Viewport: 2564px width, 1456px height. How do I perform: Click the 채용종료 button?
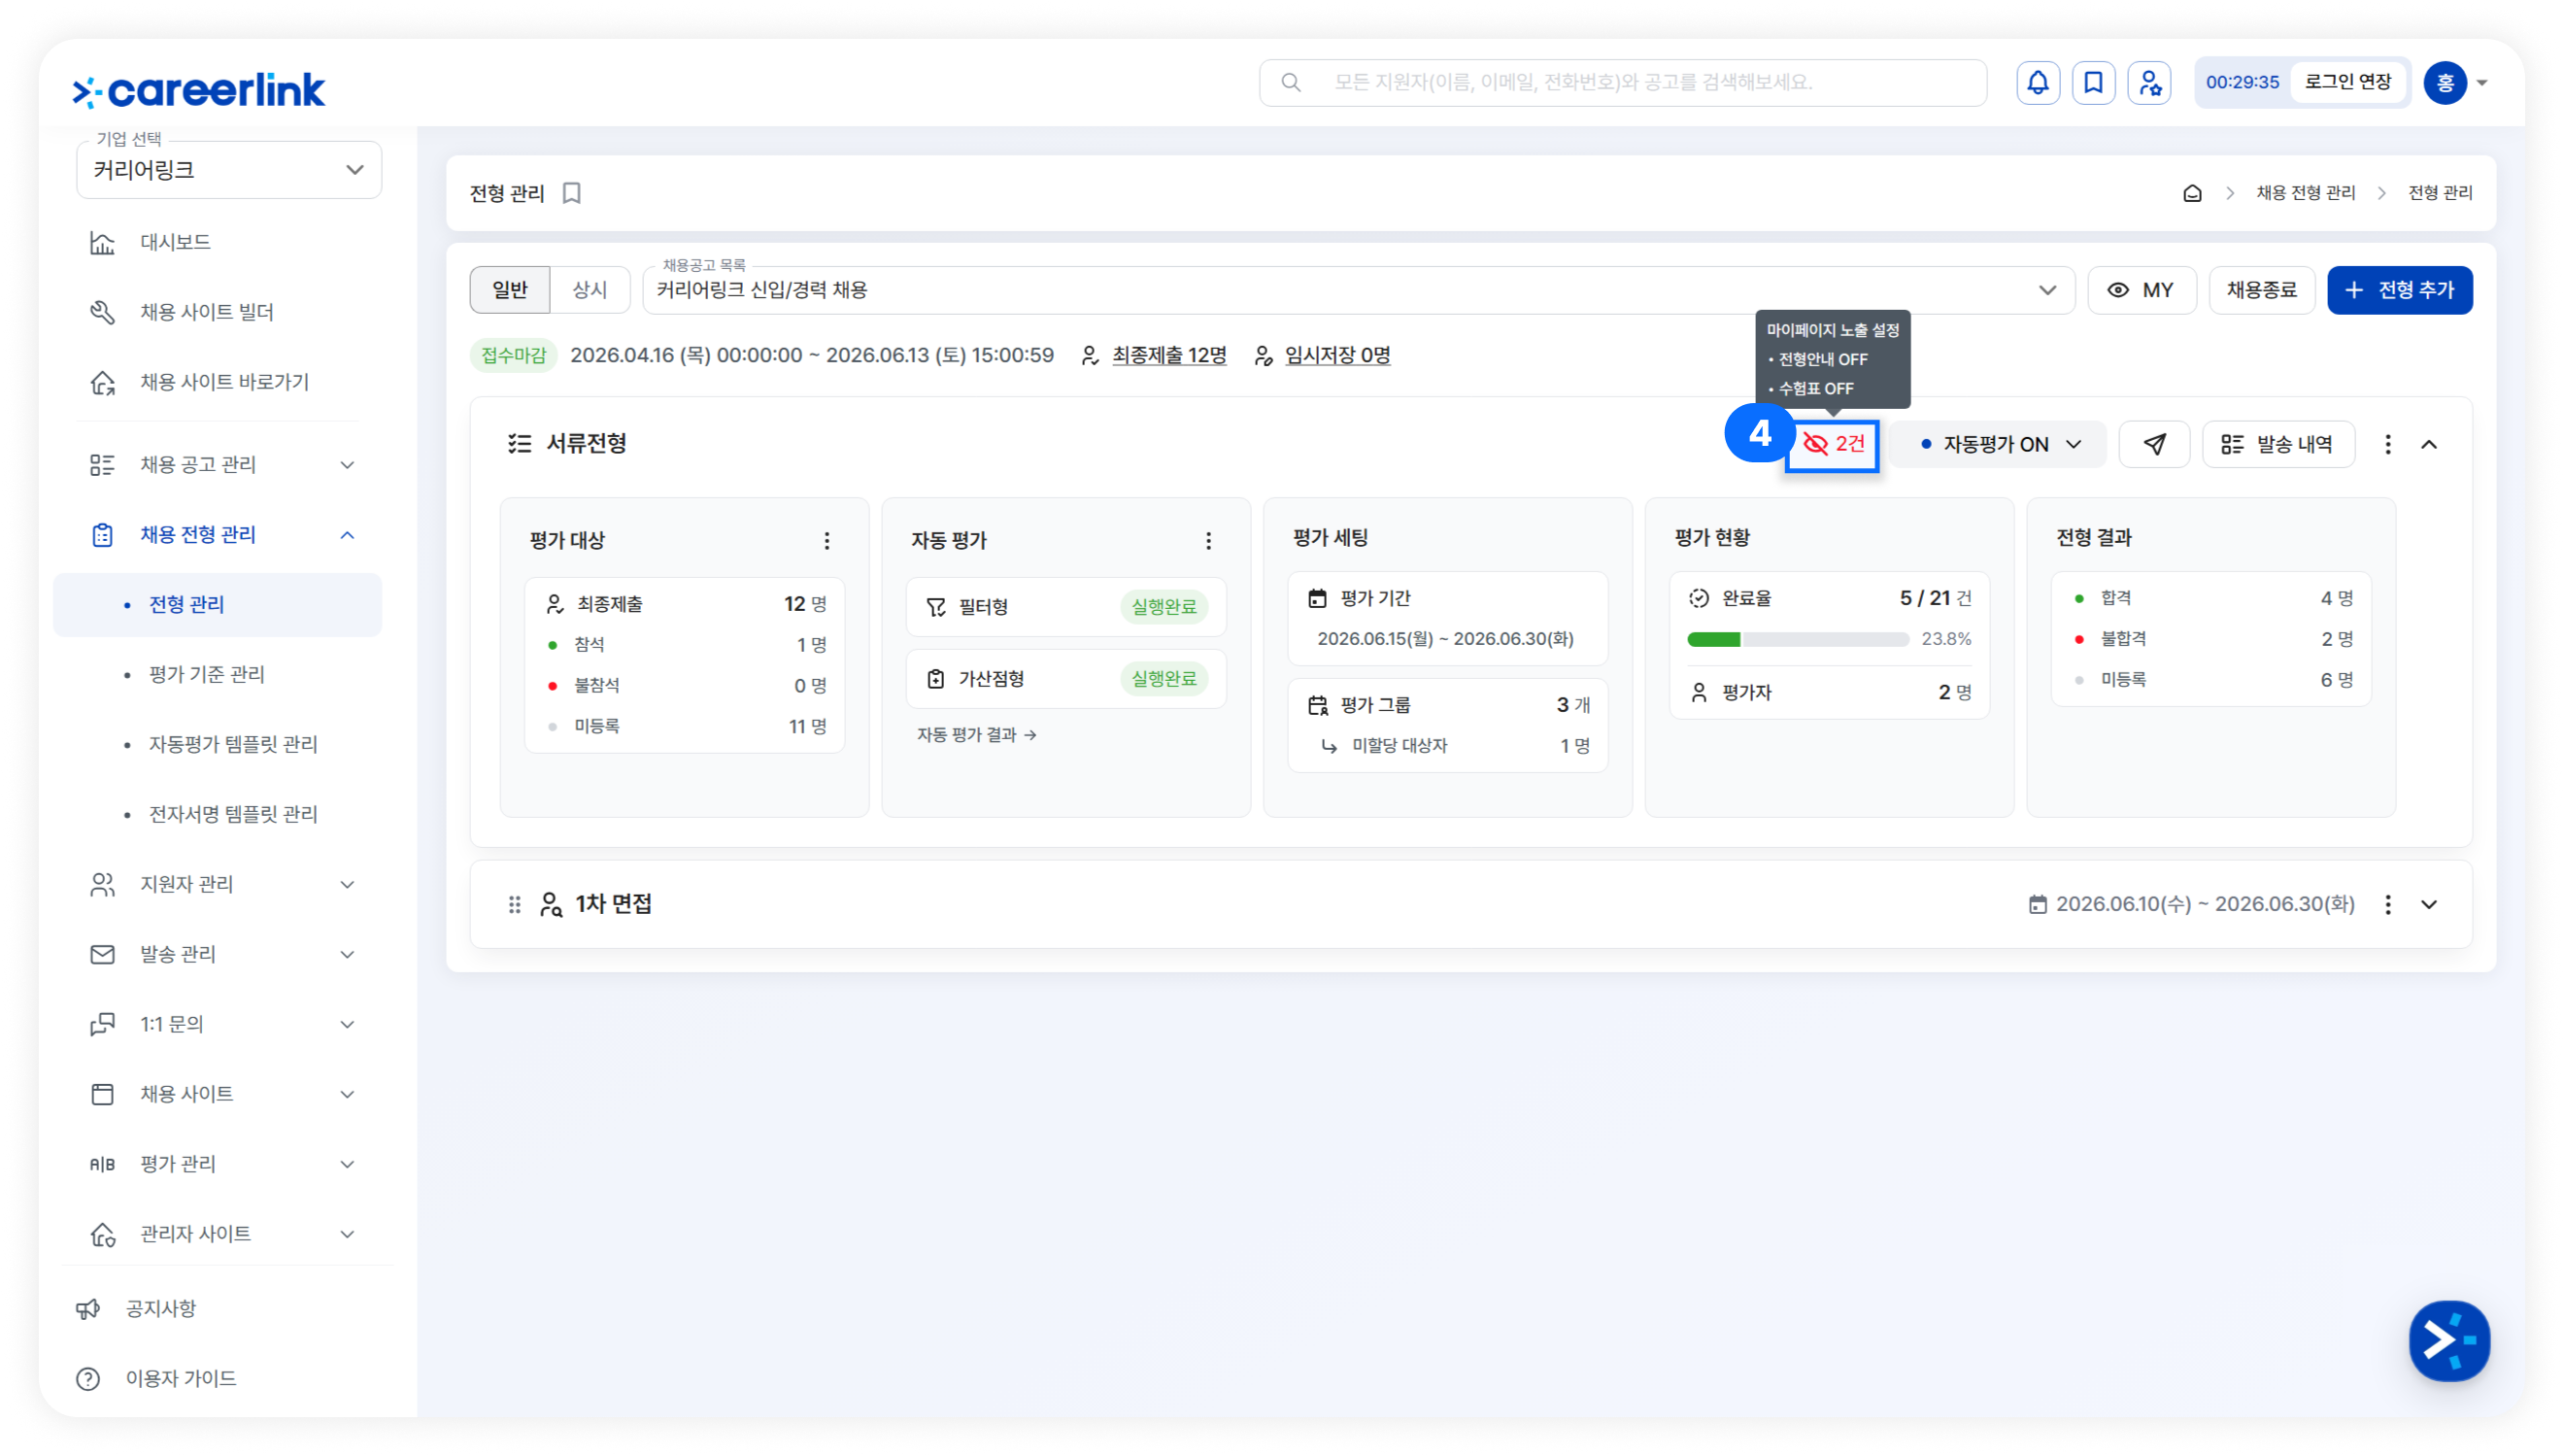tap(2261, 290)
